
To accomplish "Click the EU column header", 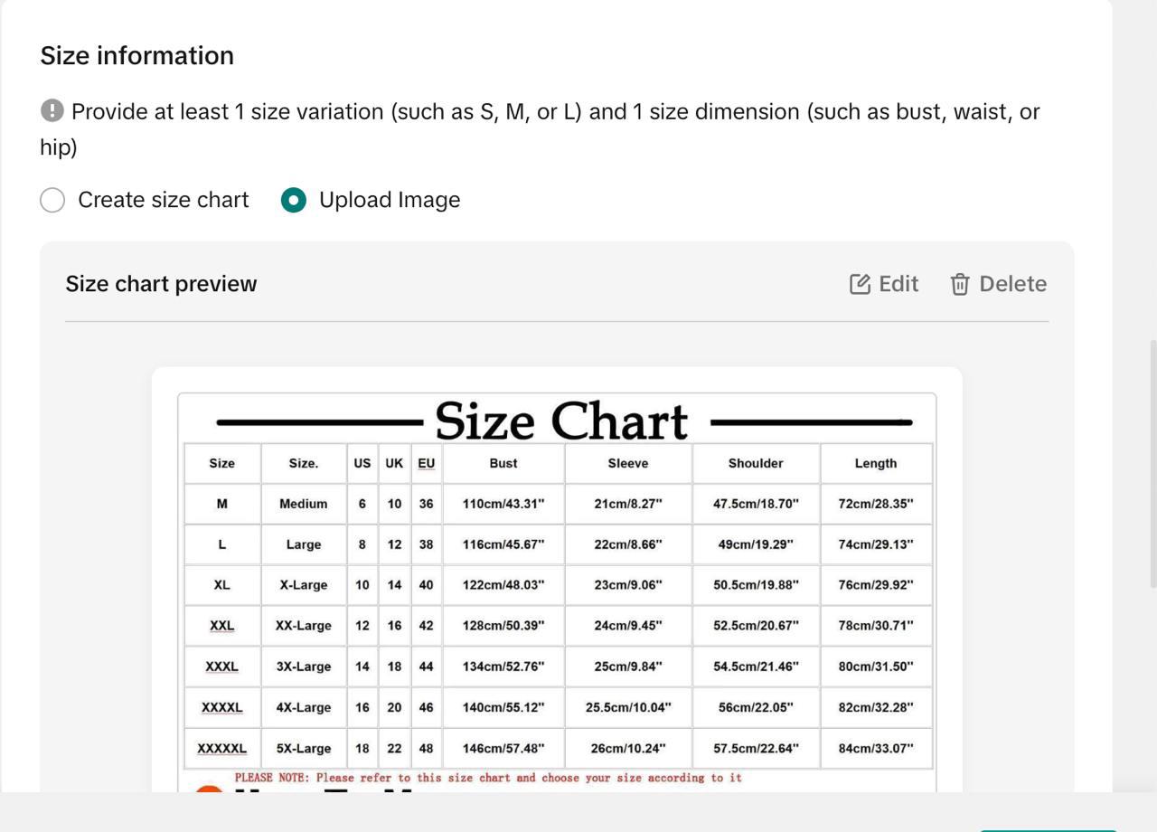I will (x=426, y=463).
